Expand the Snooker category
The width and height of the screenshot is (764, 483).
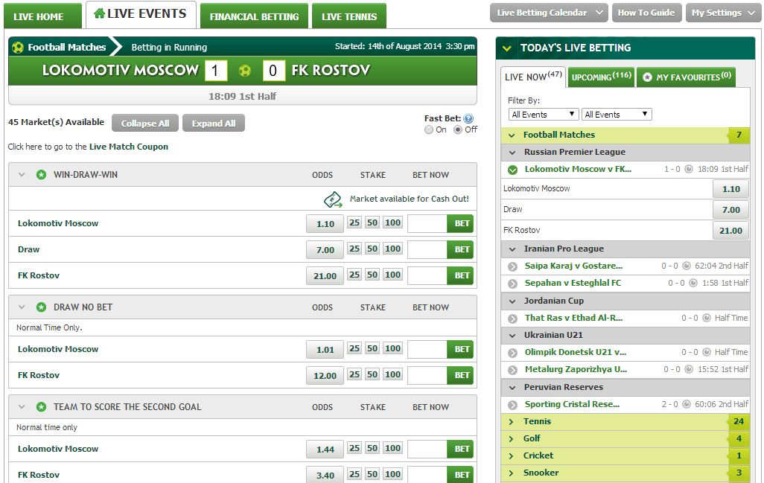click(x=511, y=473)
